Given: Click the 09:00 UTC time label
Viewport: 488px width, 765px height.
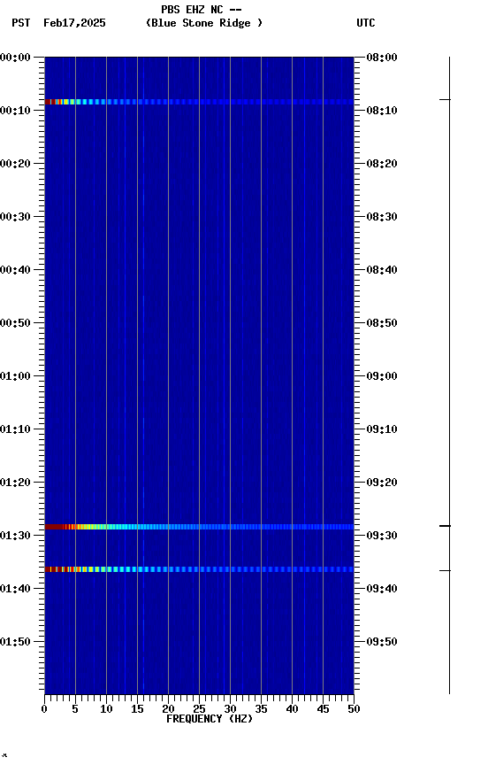Looking at the screenshot, I should [x=382, y=376].
